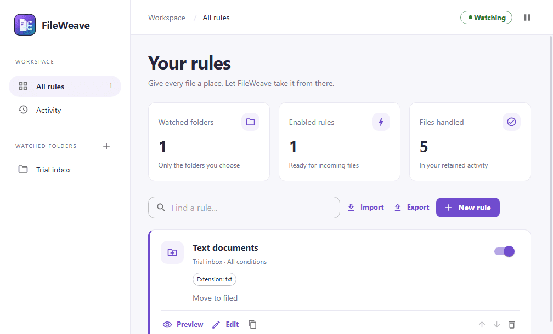Click the Files handled checkmark icon

click(x=511, y=122)
